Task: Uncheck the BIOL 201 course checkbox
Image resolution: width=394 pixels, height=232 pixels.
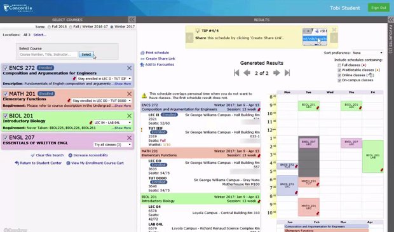Action: pos(5,116)
